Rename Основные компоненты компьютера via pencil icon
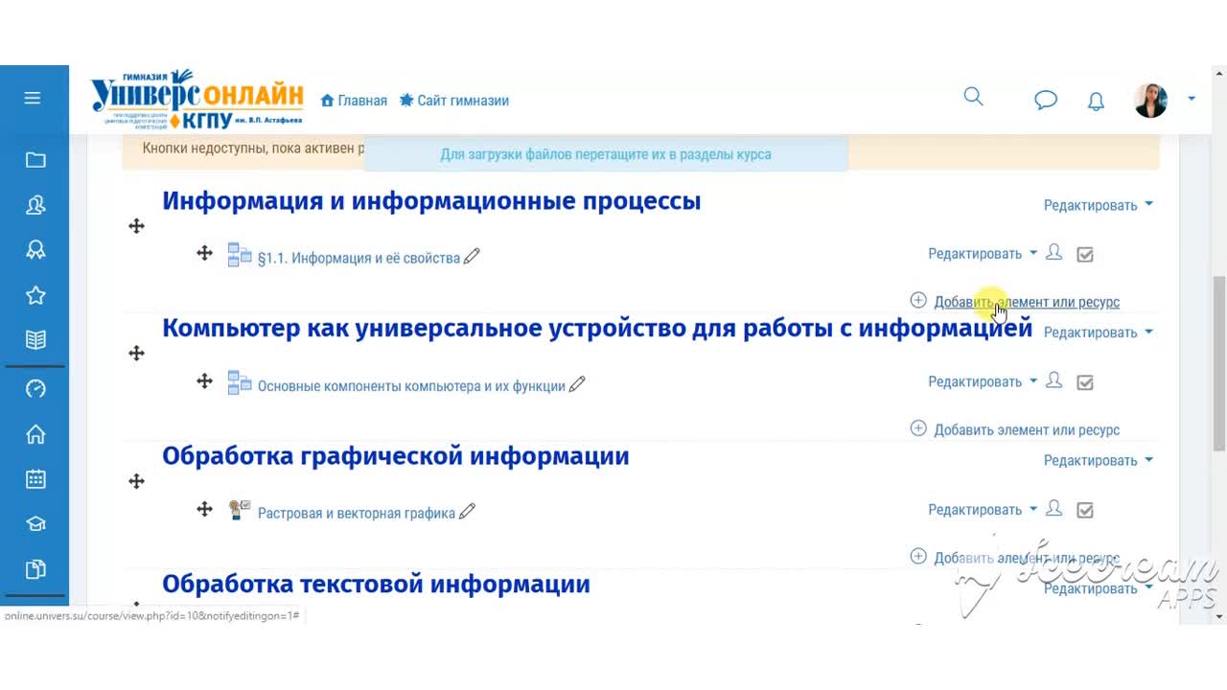The height and width of the screenshot is (690, 1227). click(x=577, y=384)
